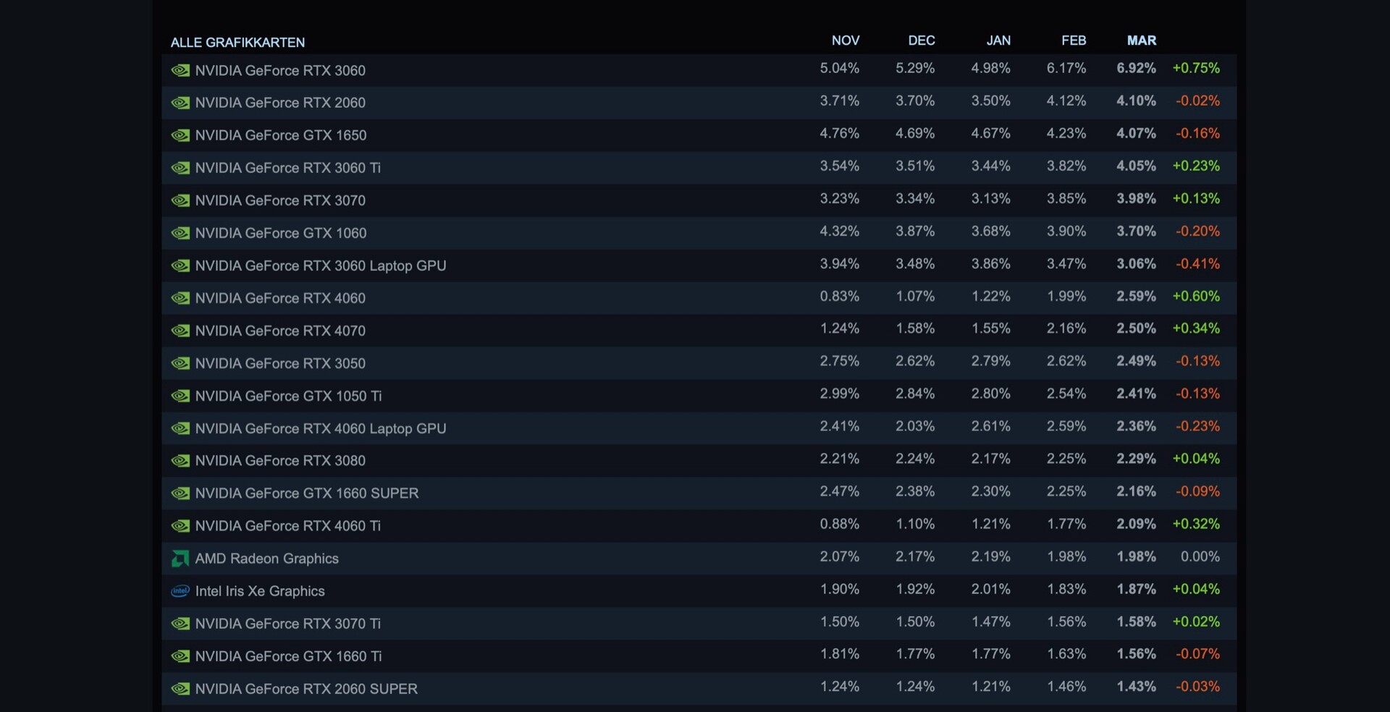The height and width of the screenshot is (712, 1390).
Task: Click the NVIDIA icon next to RTX 3050
Action: [180, 363]
